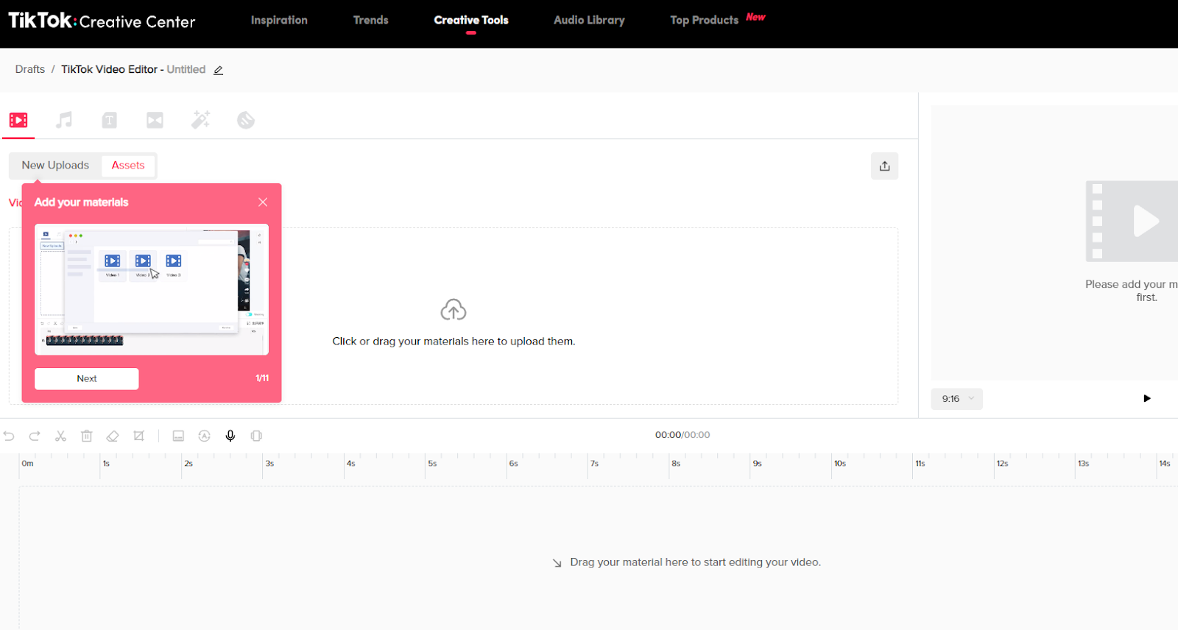This screenshot has height=630, width=1178.
Task: Edit the Untitled project name pencil icon
Action: (x=218, y=70)
